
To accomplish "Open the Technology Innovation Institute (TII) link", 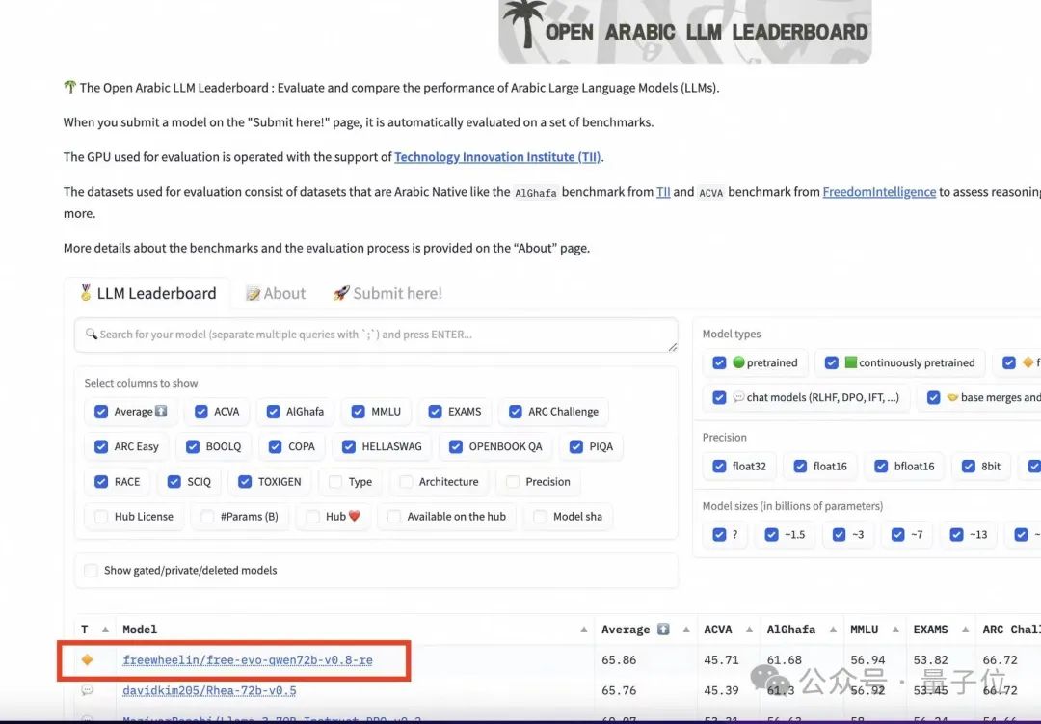I will click(x=498, y=157).
